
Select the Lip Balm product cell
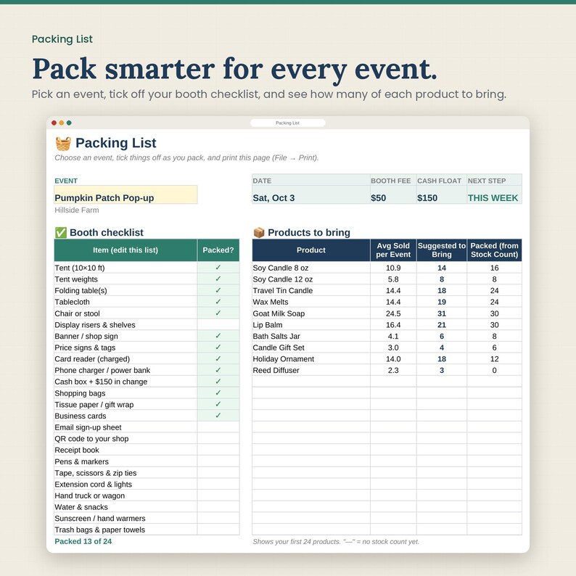311,325
